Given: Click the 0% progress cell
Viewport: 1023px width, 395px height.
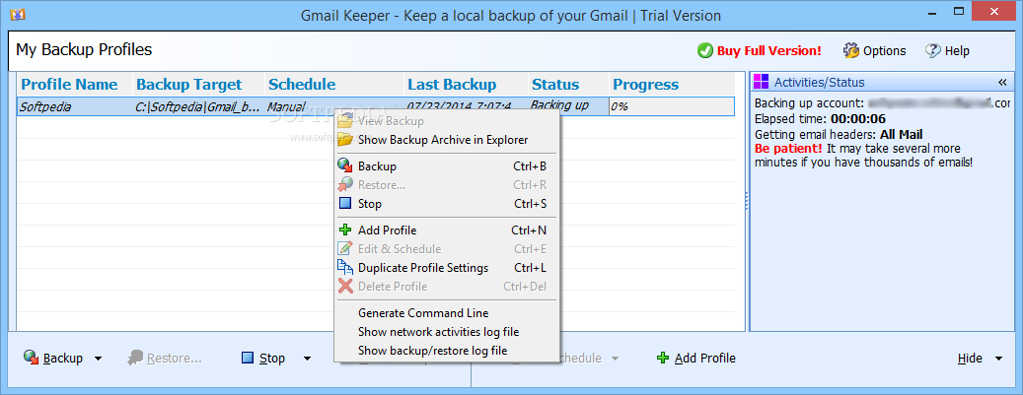Looking at the screenshot, I should [x=672, y=106].
